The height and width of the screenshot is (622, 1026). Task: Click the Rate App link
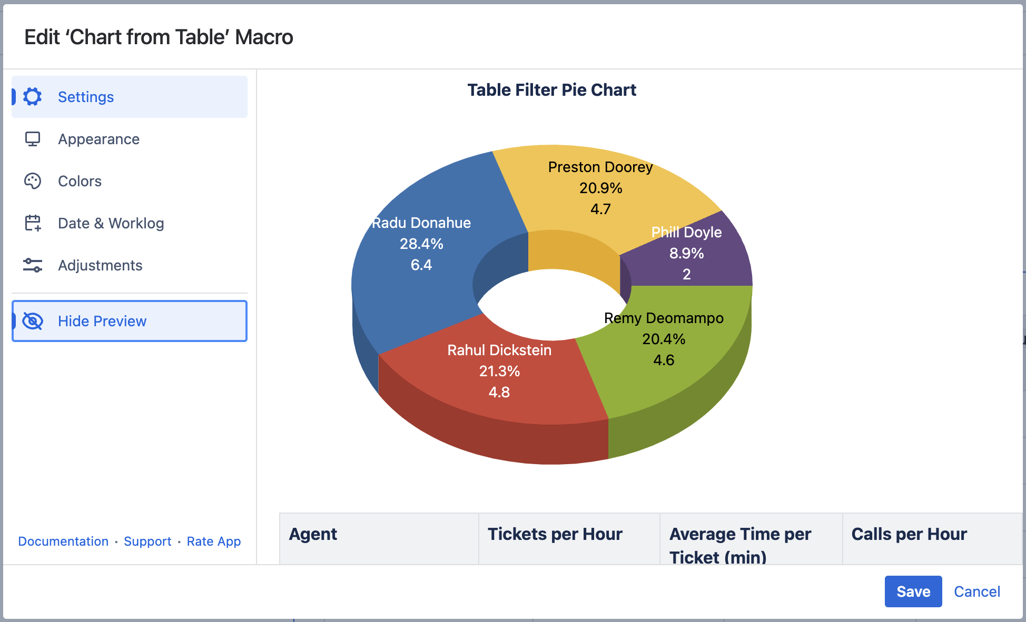pos(214,541)
